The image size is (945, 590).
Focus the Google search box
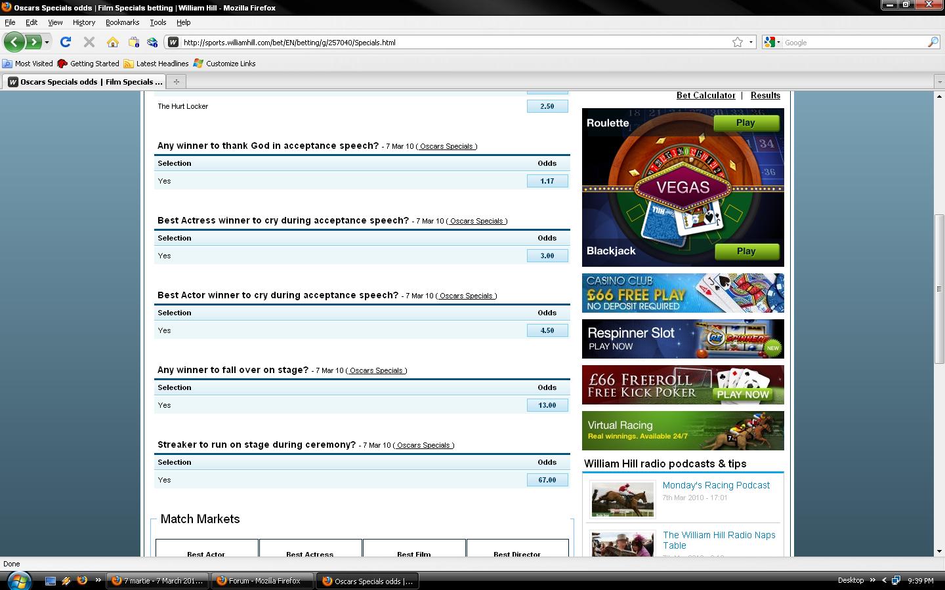tap(853, 42)
